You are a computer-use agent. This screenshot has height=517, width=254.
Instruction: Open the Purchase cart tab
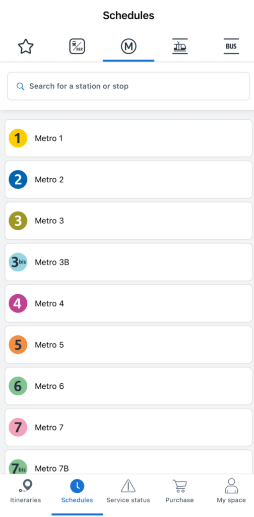(x=179, y=492)
